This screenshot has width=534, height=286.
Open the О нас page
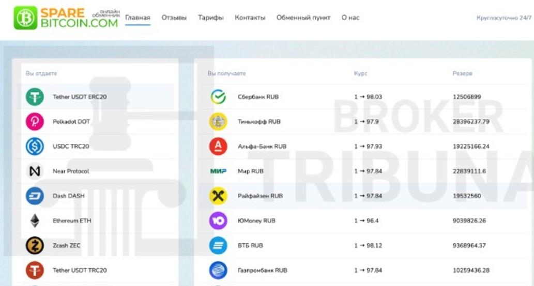pyautogui.click(x=350, y=18)
